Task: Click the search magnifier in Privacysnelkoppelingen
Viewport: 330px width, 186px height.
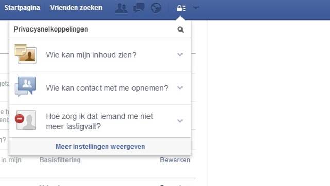Action: [x=180, y=30]
